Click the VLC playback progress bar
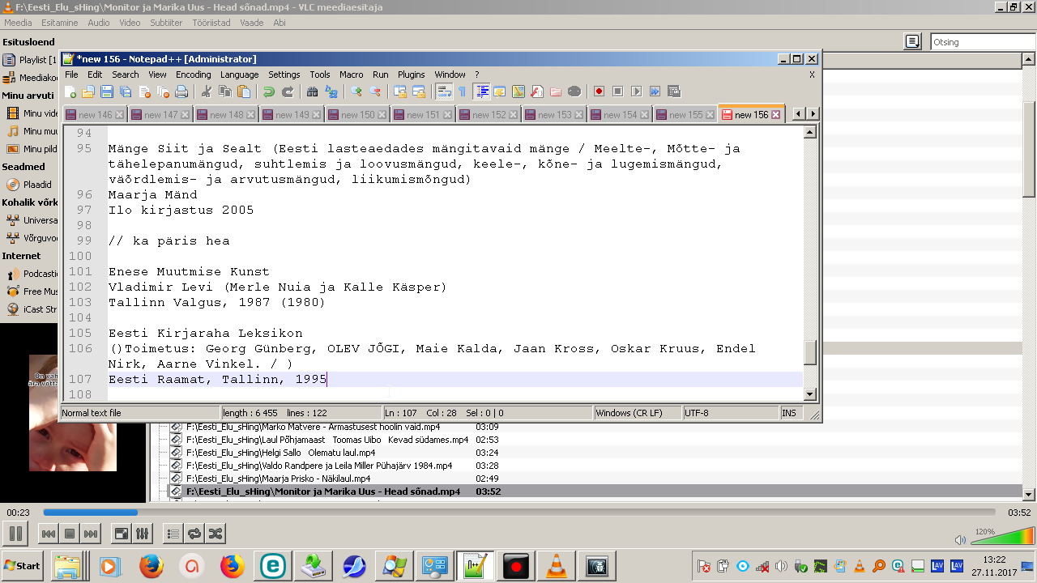 (x=518, y=513)
